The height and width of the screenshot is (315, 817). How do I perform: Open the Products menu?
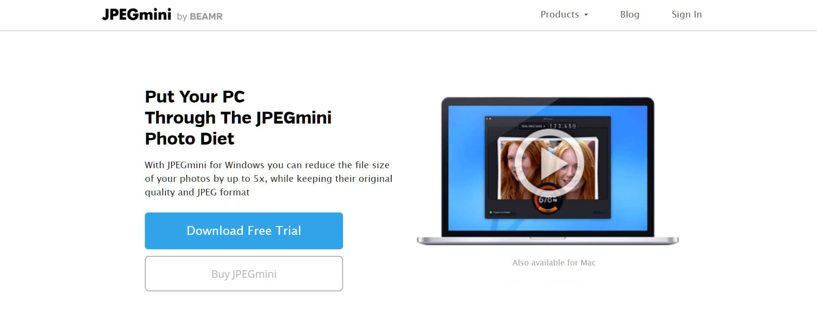tap(564, 14)
